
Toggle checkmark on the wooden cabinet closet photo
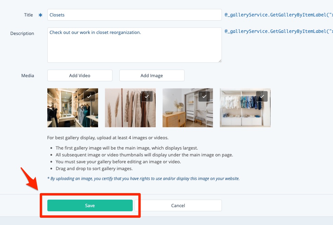point(204,97)
